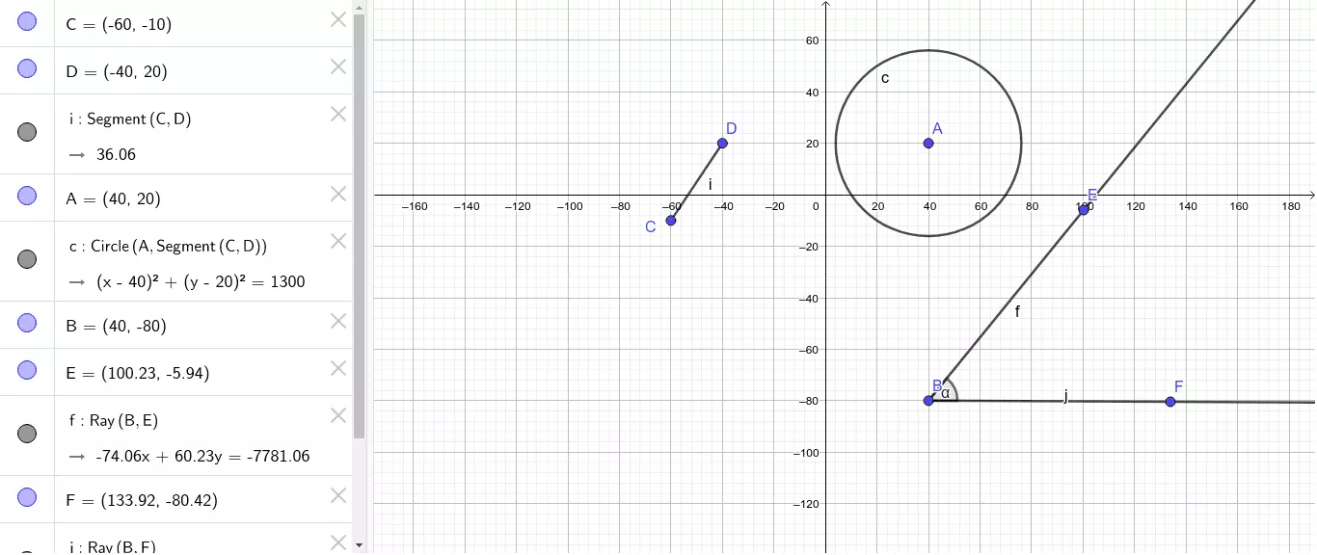
Task: Delete circle c using its X icon
Action: 338,241
